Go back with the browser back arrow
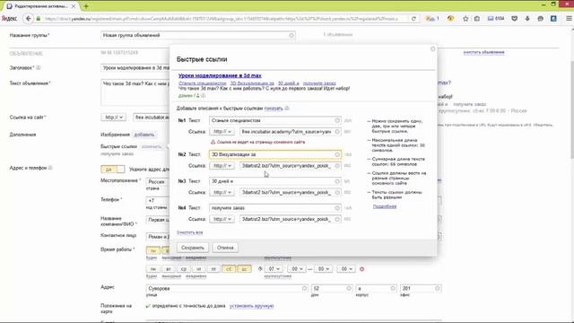This screenshot has height=323, width=574. (28, 18)
